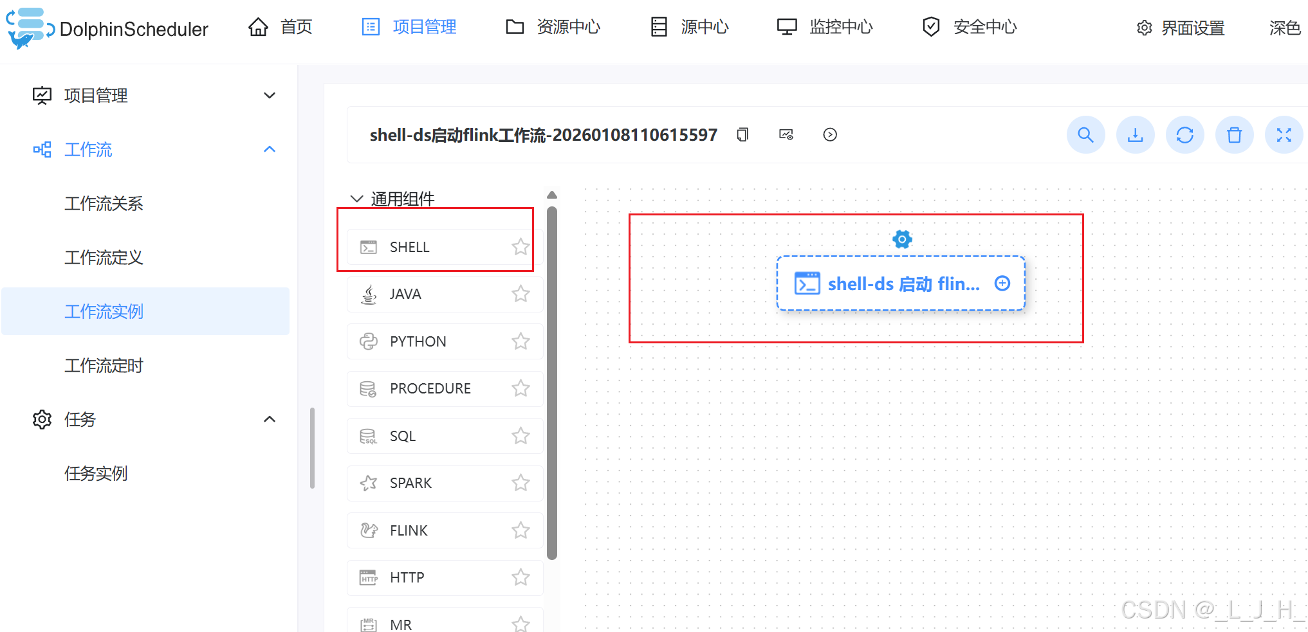The image size is (1308, 632).
Task: Favorite the JAVA component star
Action: [x=520, y=294]
